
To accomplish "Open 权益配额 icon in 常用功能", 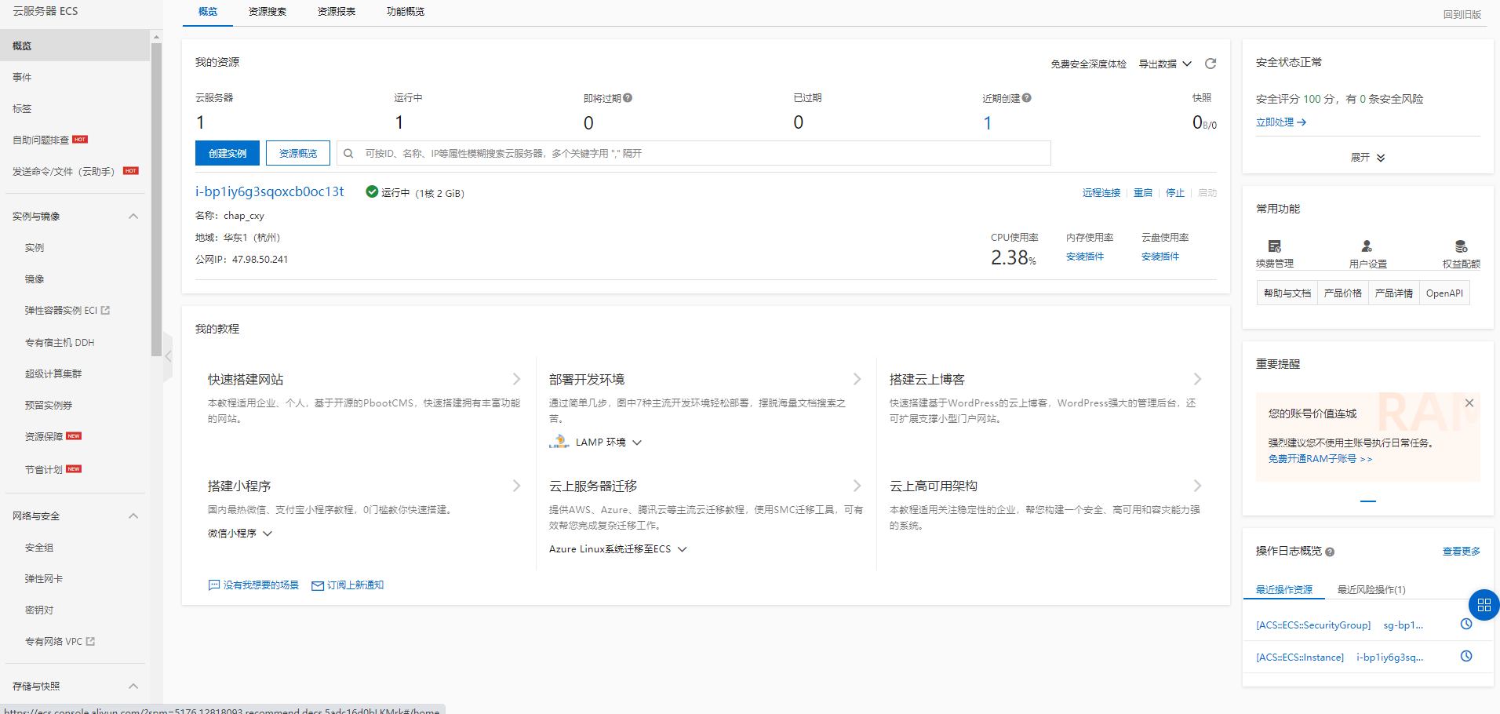I will pyautogui.click(x=1461, y=246).
